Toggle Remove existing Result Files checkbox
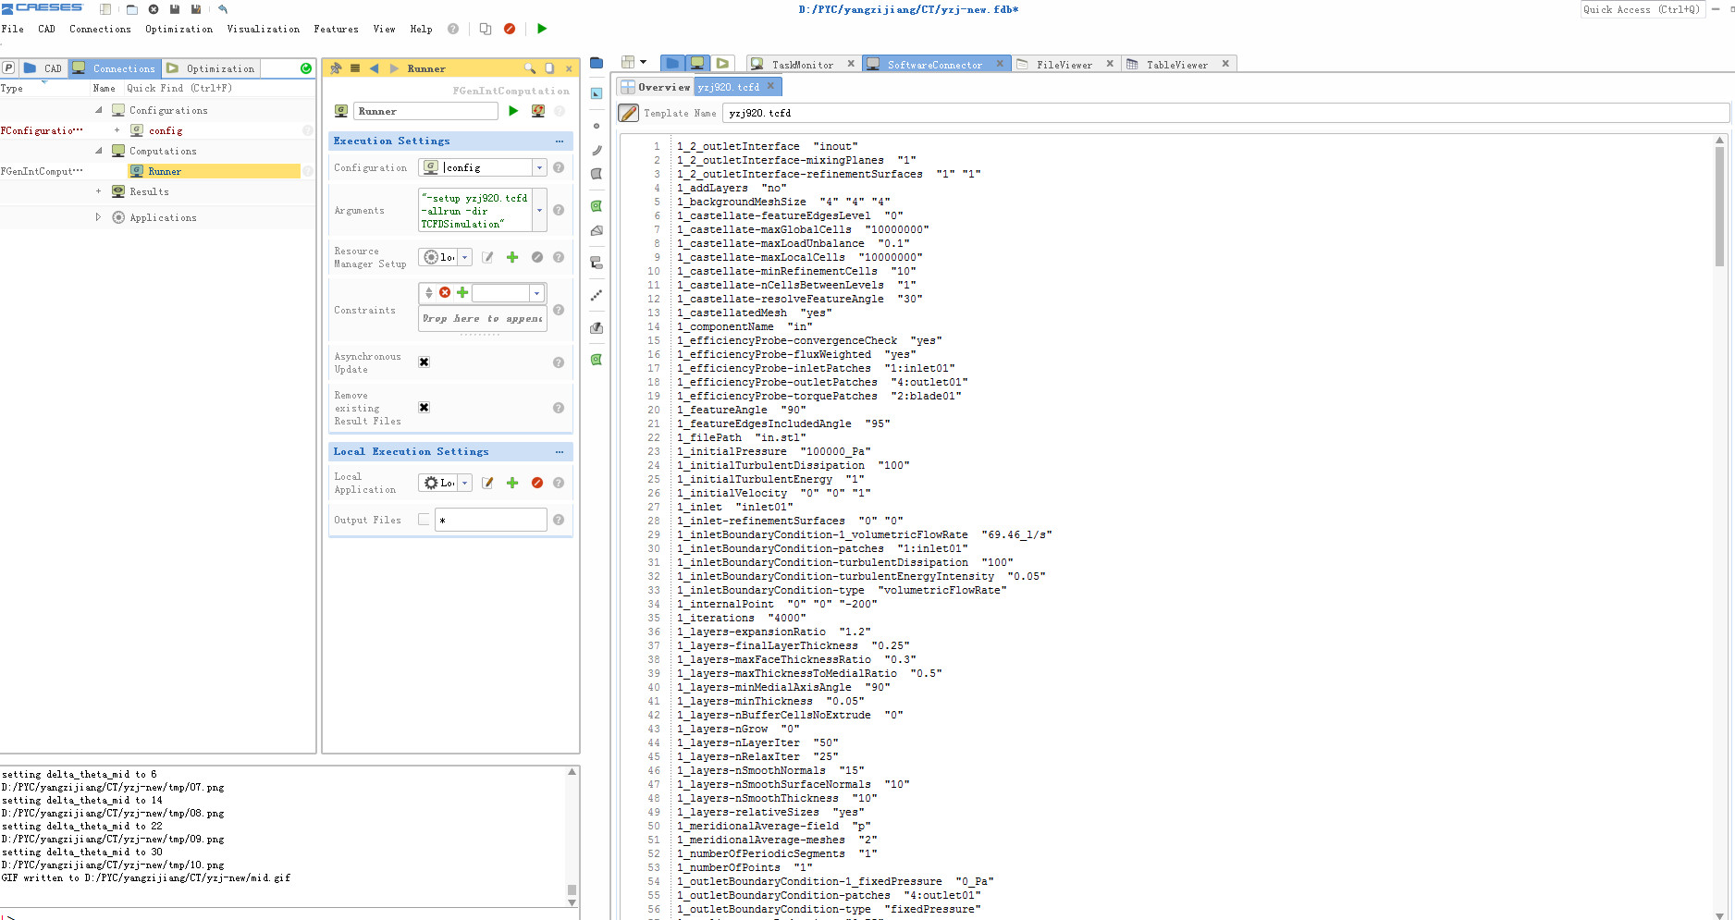Screen dimensions: 1735x920 click(424, 408)
